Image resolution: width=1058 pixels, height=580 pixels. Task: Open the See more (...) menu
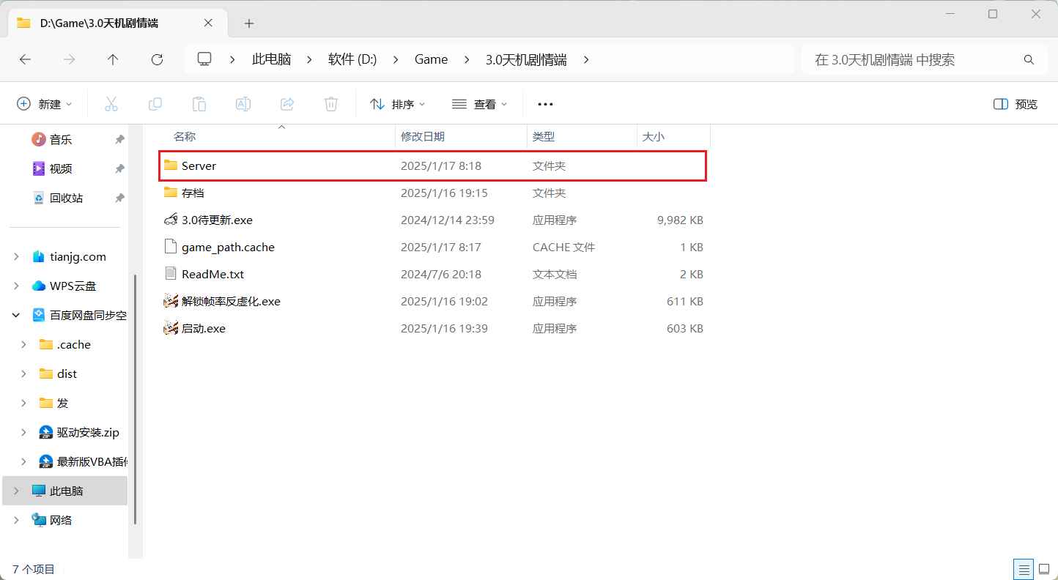pos(544,103)
